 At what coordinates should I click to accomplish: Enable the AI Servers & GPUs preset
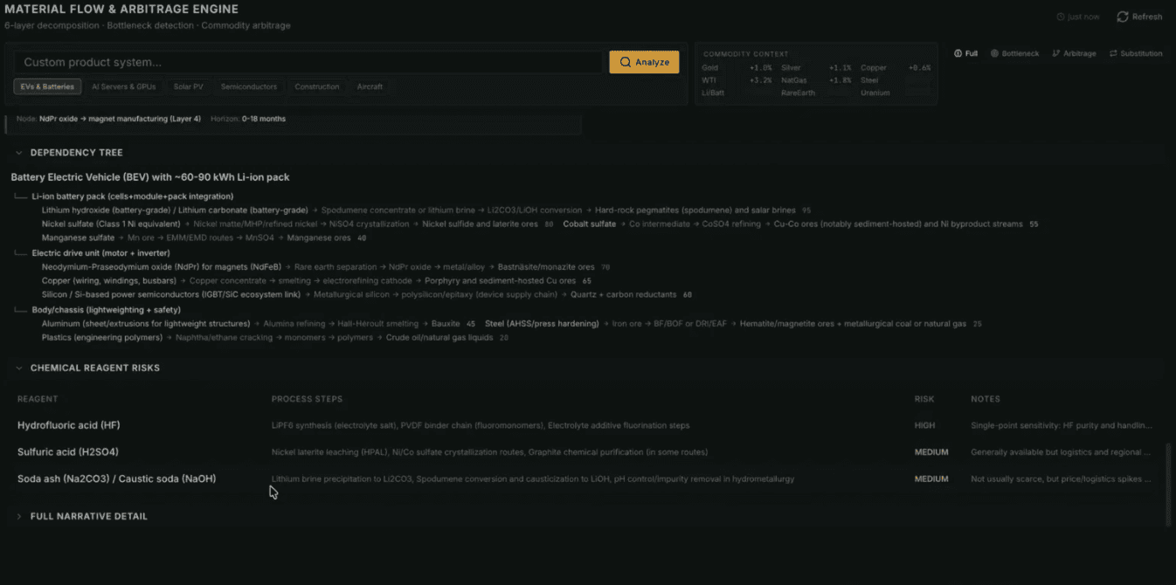[123, 86]
